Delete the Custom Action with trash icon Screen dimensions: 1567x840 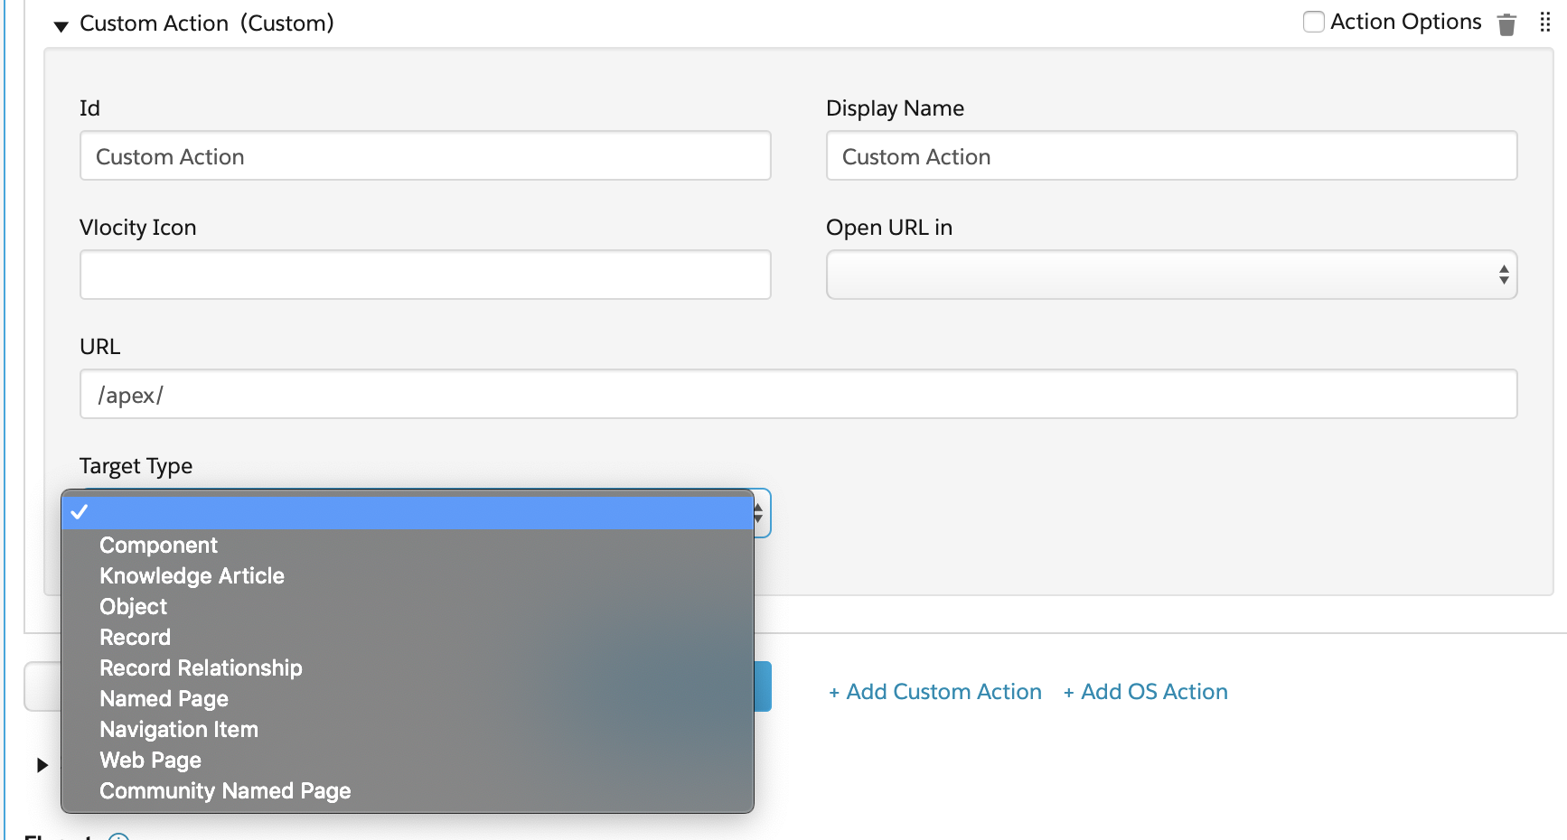pyautogui.click(x=1506, y=24)
